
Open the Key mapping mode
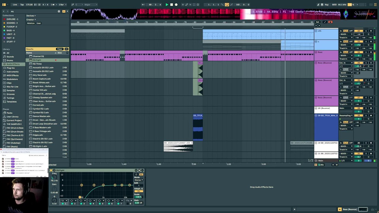point(327,4)
